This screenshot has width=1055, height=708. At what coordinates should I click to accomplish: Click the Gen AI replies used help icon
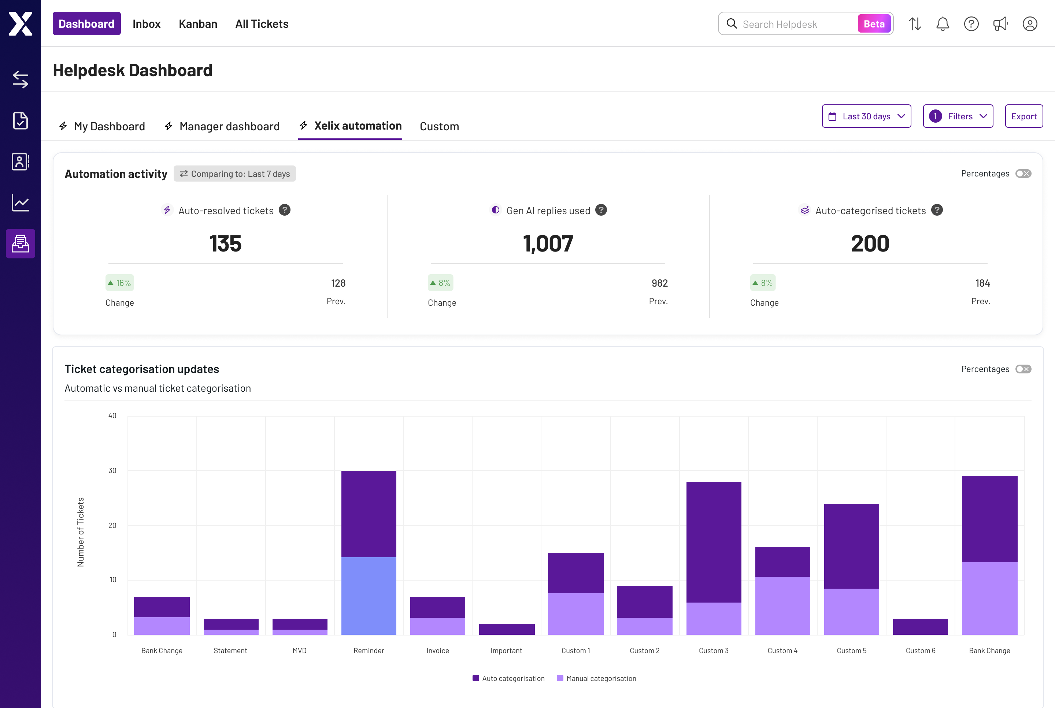click(601, 210)
